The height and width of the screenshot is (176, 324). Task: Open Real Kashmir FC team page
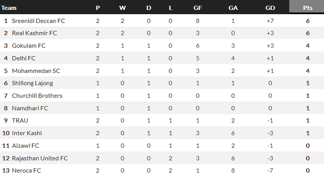pyautogui.click(x=34, y=33)
